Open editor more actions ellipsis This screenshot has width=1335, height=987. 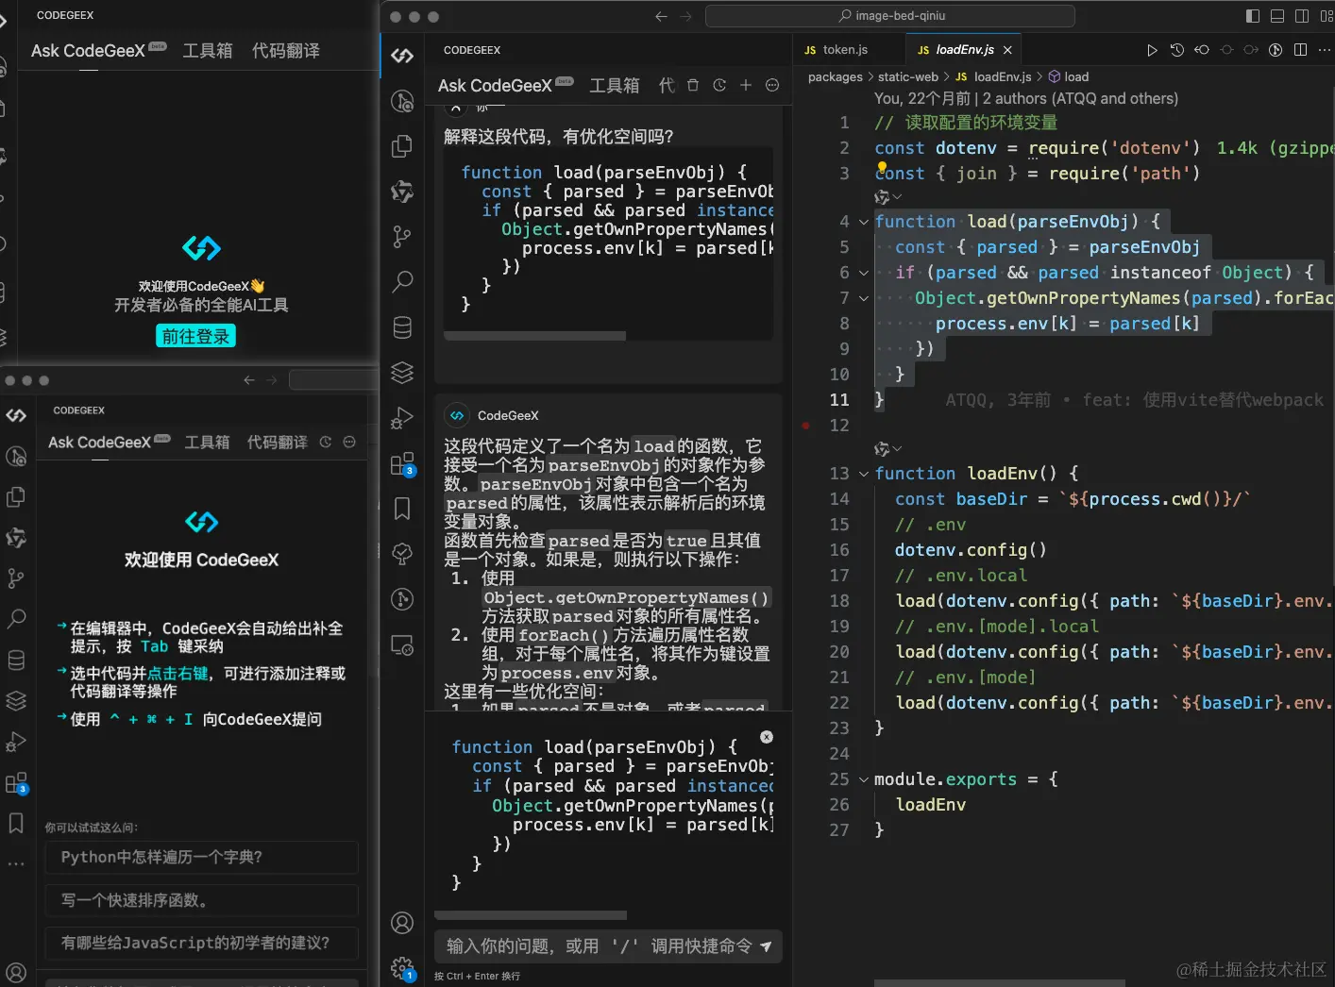[x=1325, y=50]
